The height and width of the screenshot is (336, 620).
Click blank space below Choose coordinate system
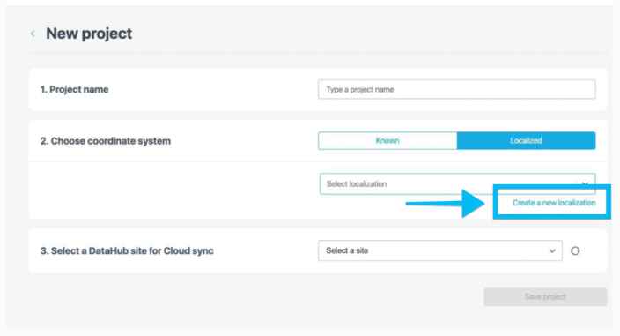tap(174, 190)
